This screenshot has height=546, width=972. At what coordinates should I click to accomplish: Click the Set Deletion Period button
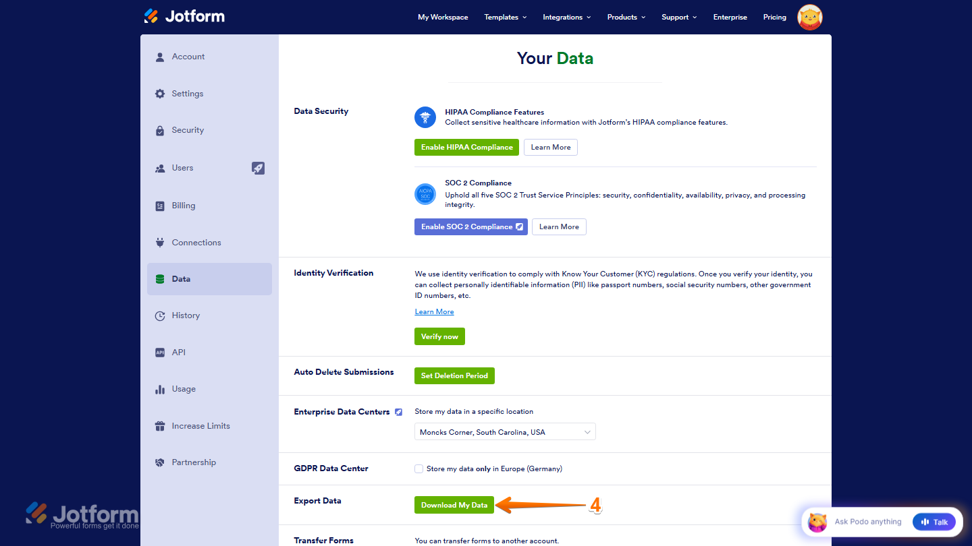(x=454, y=376)
